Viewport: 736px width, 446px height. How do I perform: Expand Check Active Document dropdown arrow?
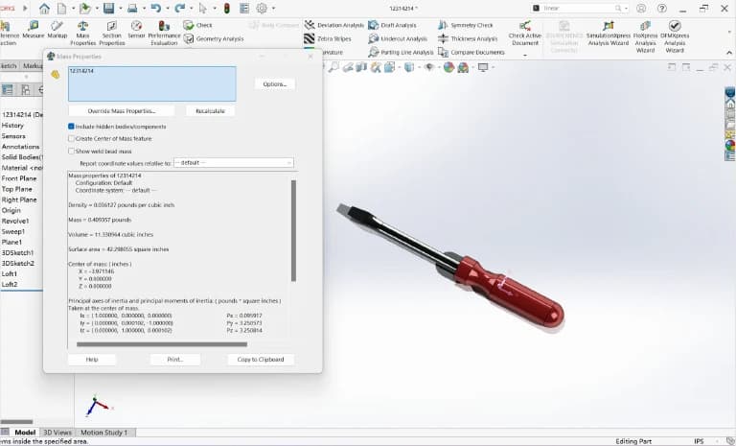pos(525,56)
